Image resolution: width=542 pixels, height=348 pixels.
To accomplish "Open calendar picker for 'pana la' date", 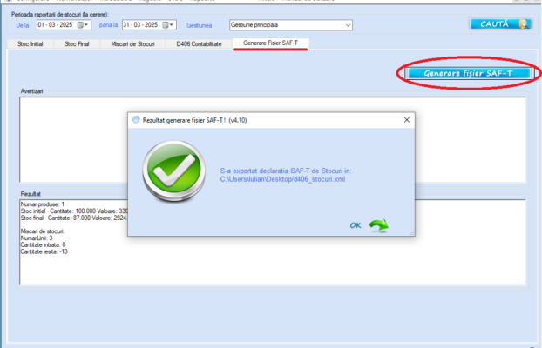I will (164, 25).
